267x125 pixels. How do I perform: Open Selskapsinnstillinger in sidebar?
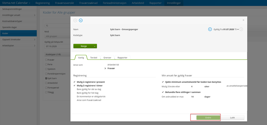(x=18, y=9)
